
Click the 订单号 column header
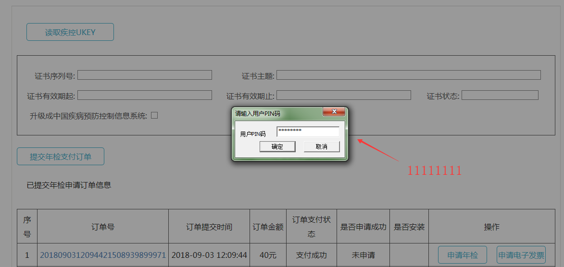coord(103,227)
